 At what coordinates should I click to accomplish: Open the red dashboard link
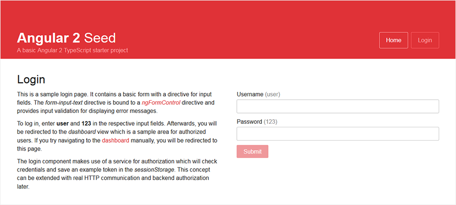click(116, 140)
